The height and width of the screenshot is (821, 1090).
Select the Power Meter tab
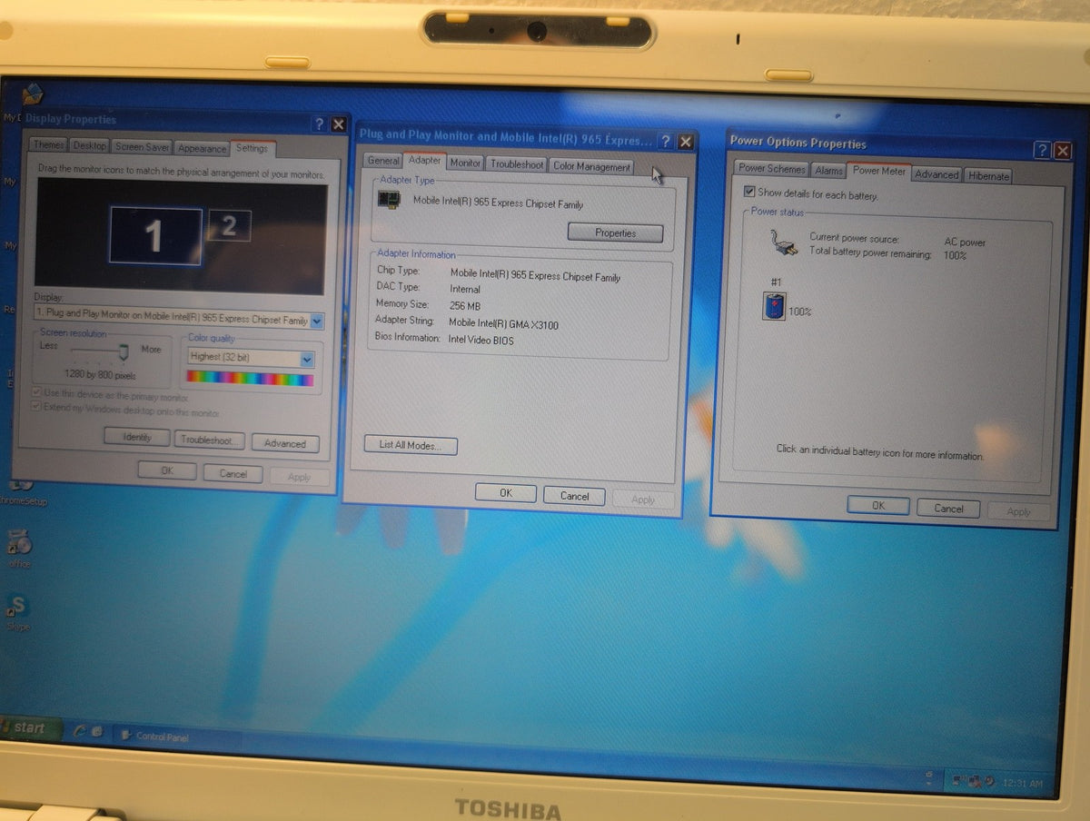tap(879, 171)
